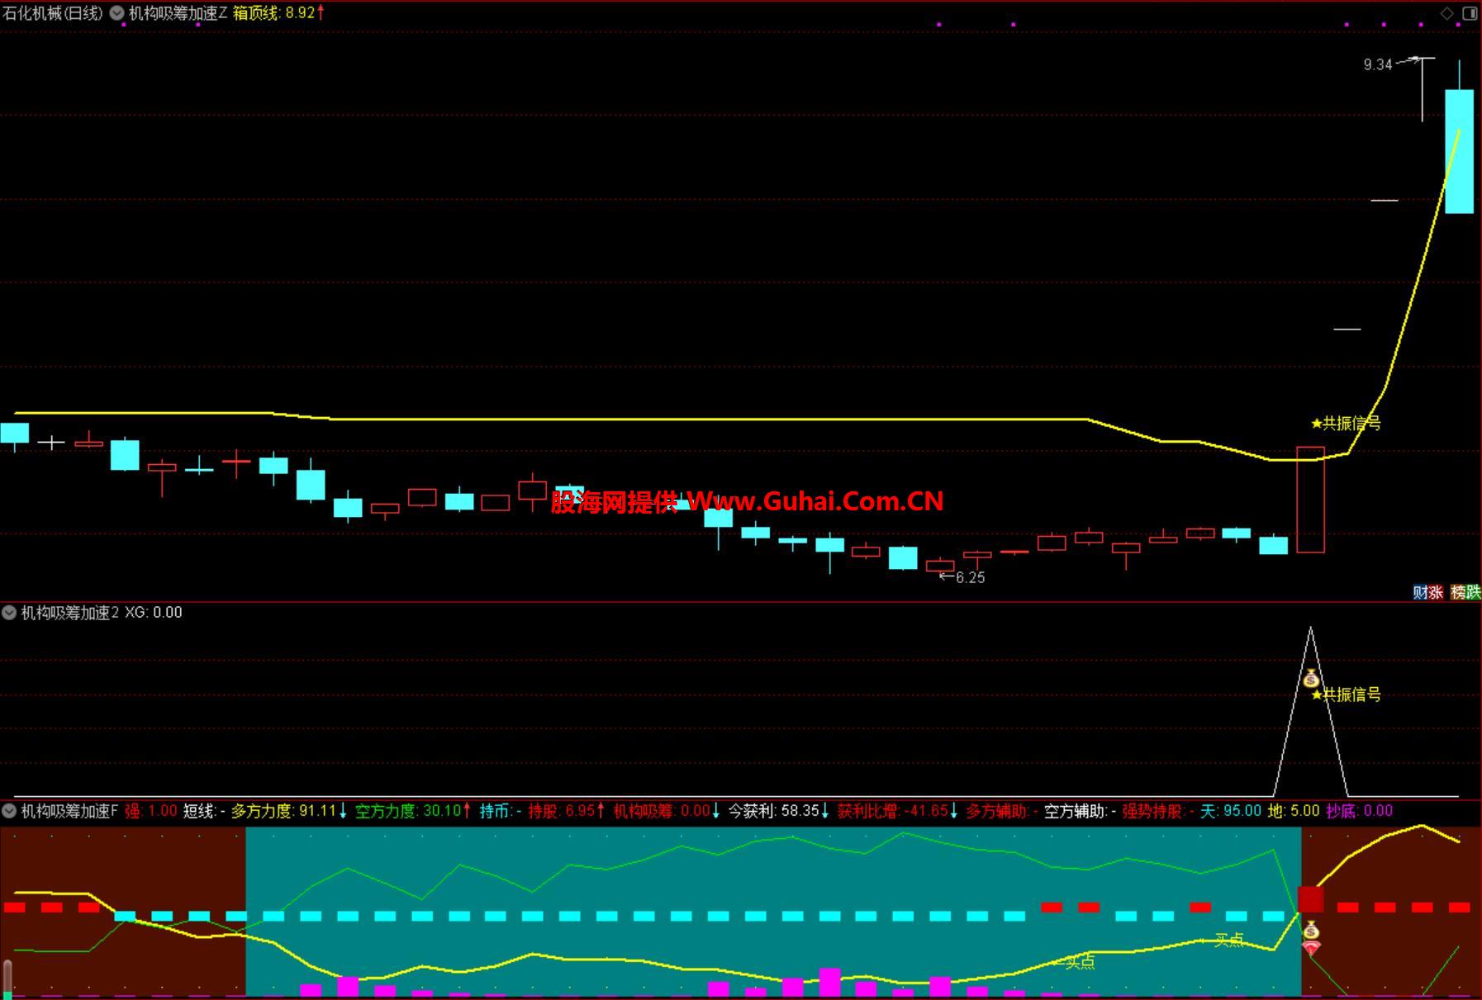Toggle the 财涨 button on main chart
1482x1000 pixels.
tap(1427, 592)
